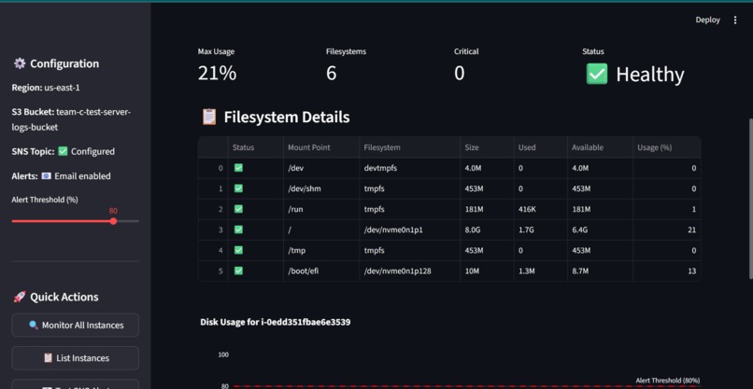Viewport: 753px width, 389px height.
Task: Sort by the Filesystem column header
Action: click(x=409, y=147)
